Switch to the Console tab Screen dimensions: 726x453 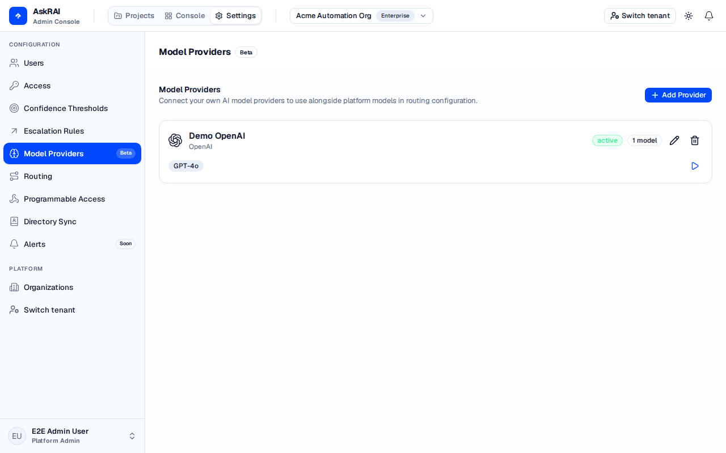[185, 16]
